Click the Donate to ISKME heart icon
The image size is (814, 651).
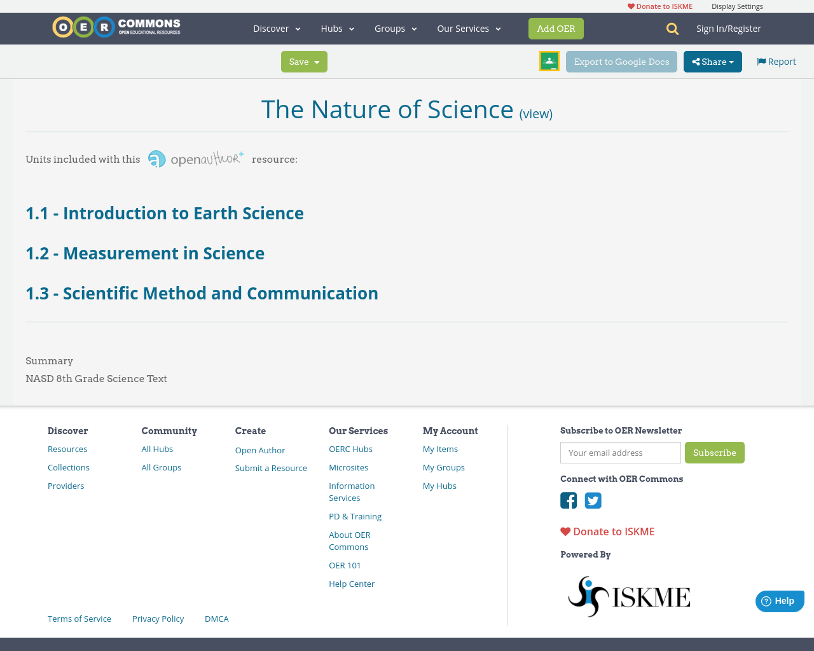(x=630, y=5)
